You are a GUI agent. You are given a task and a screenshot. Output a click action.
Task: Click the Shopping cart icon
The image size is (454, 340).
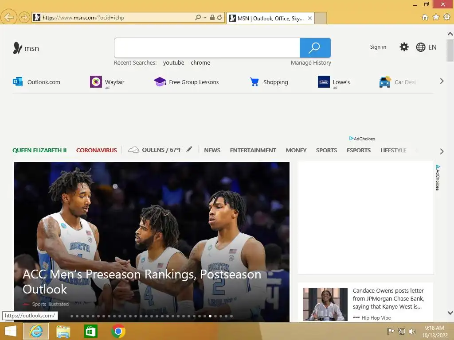(x=254, y=82)
